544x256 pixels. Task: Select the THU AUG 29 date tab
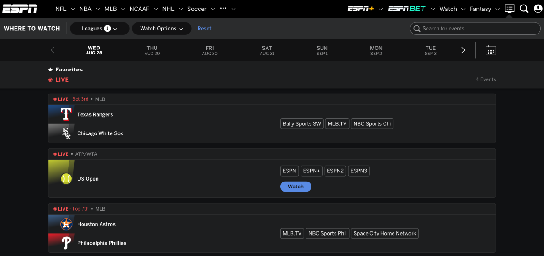tap(152, 50)
